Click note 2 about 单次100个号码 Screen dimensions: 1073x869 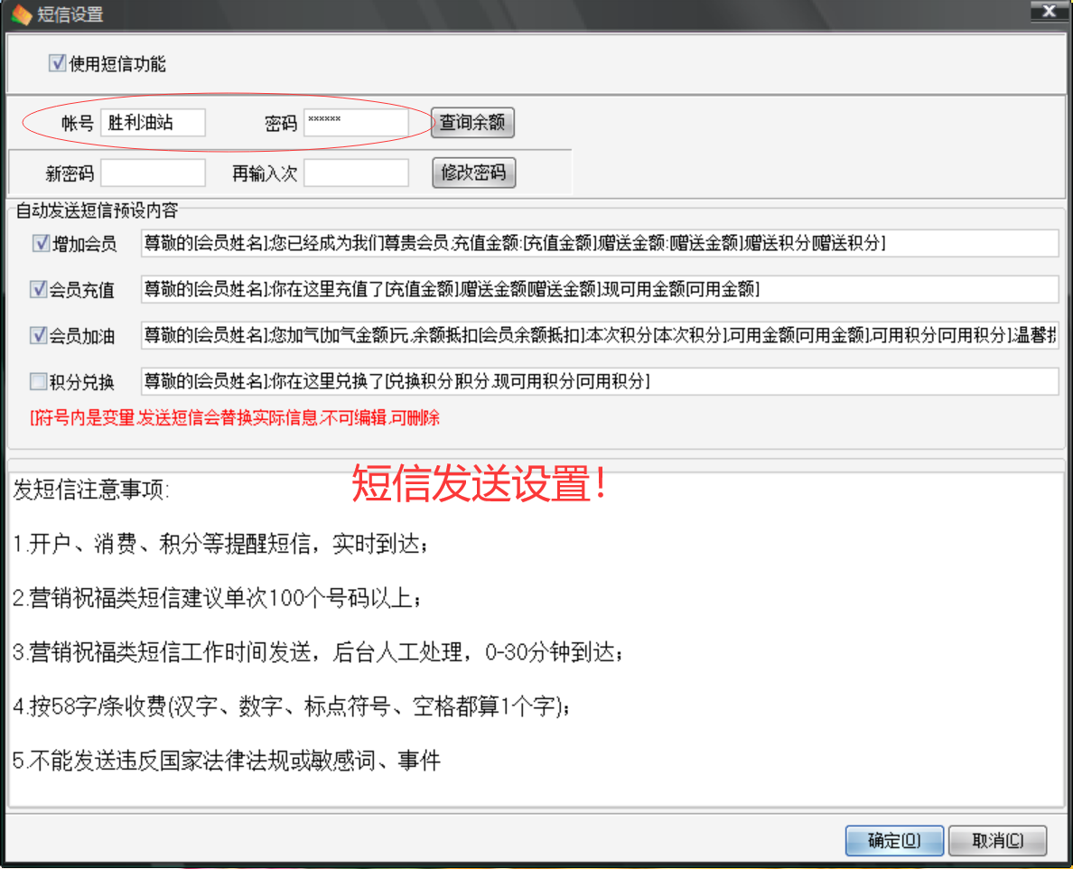coord(217,598)
